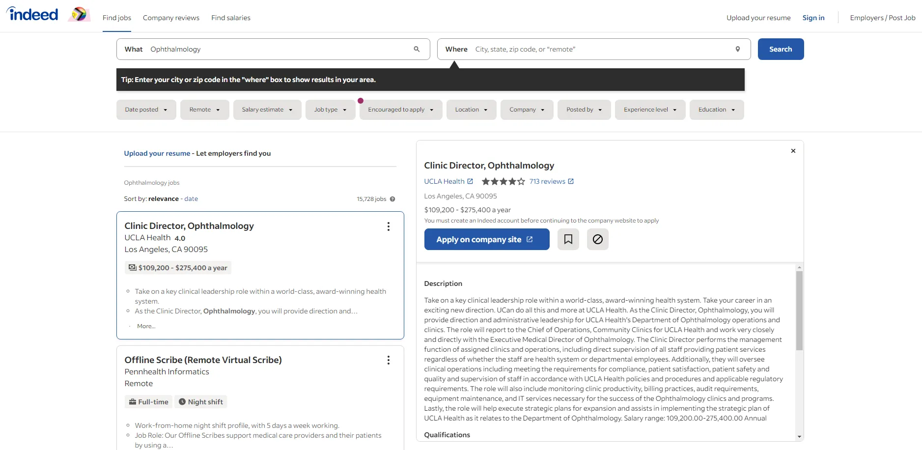Click the pride flag icon beside Indeed logo
The height and width of the screenshot is (450, 922).
click(x=79, y=14)
